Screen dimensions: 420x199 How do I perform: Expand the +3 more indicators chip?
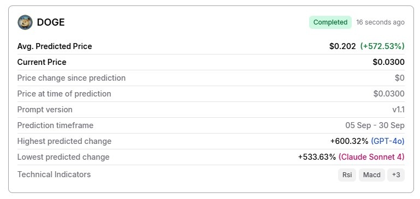[396, 175]
